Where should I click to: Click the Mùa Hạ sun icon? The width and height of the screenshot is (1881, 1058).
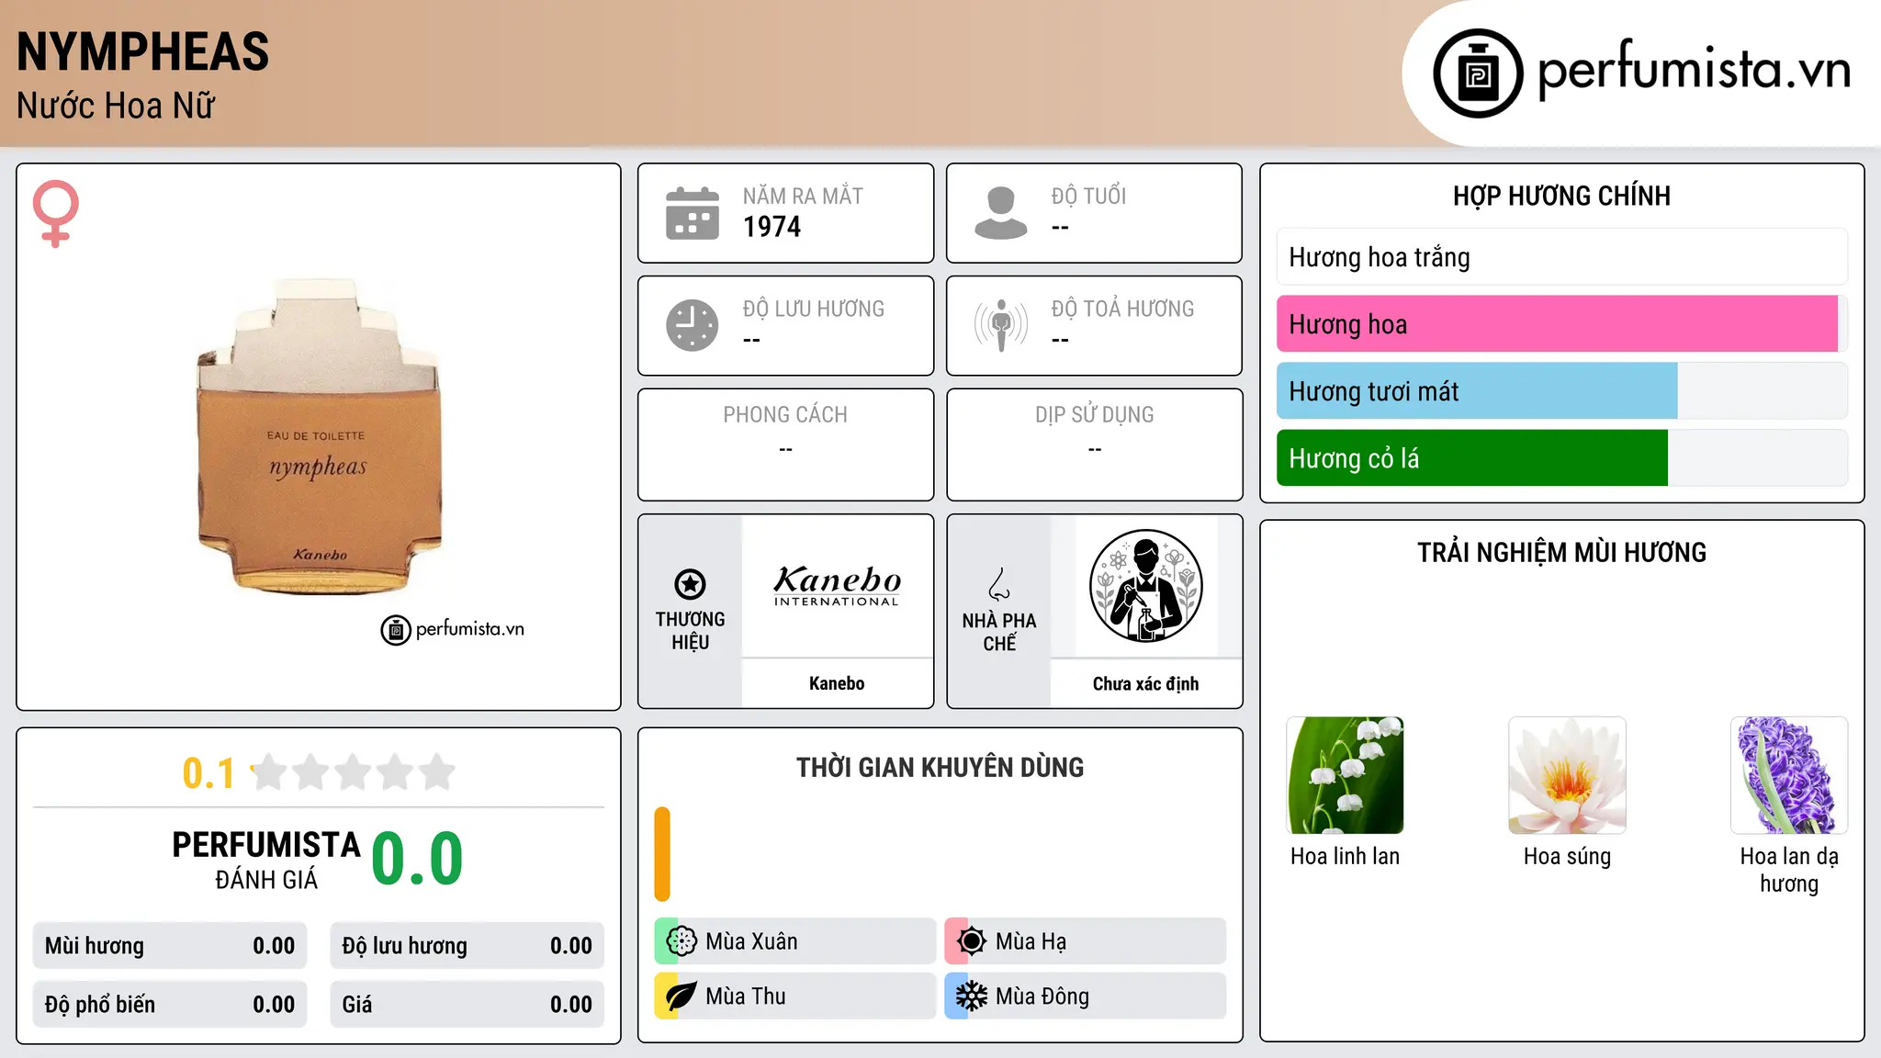pyautogui.click(x=972, y=941)
